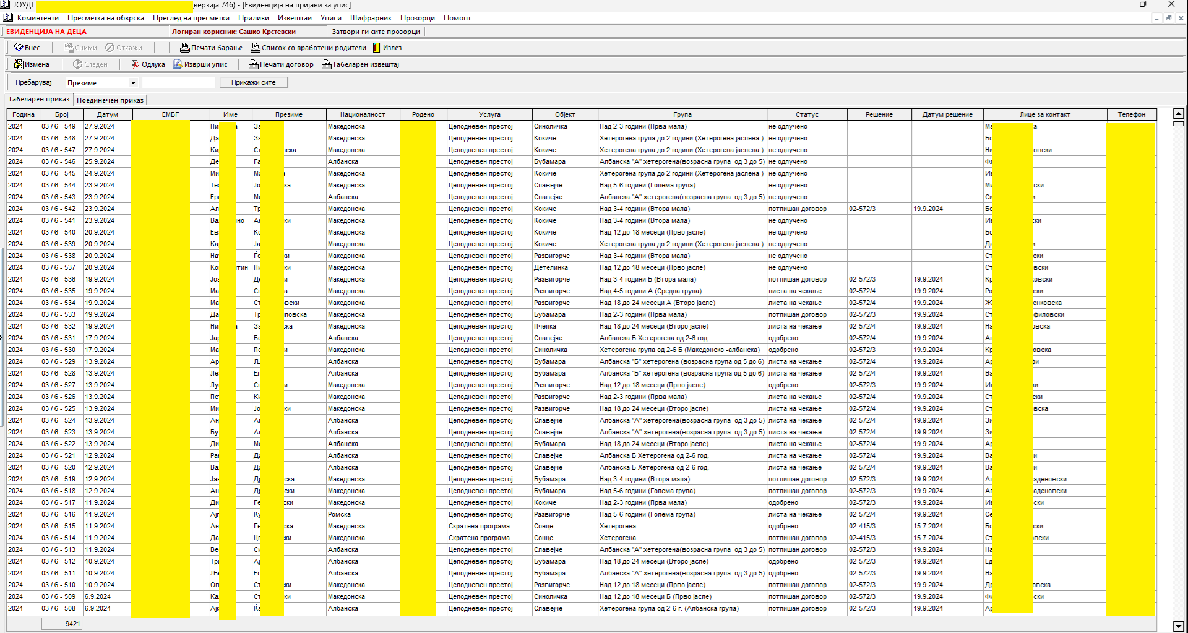Sort by the Датум column header
Screen dimensions: 1188x633
point(108,114)
